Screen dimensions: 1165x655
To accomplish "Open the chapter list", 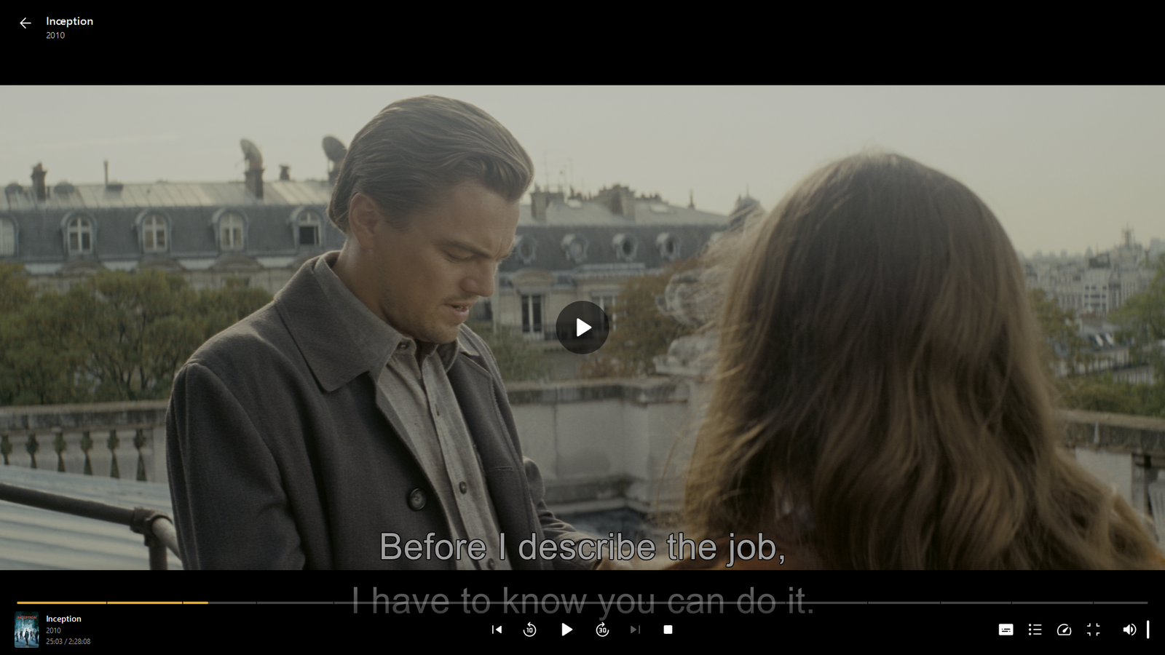I will point(1035,630).
